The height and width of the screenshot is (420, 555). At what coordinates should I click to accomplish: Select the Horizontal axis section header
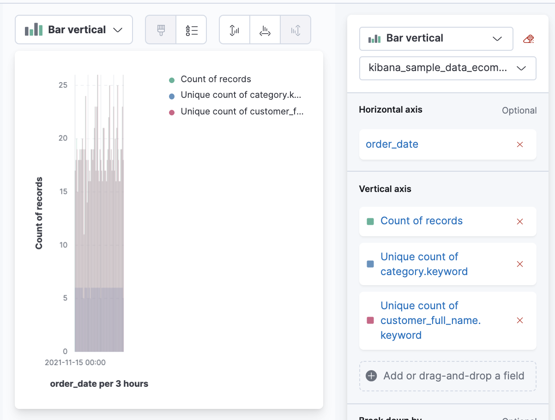pyautogui.click(x=391, y=109)
